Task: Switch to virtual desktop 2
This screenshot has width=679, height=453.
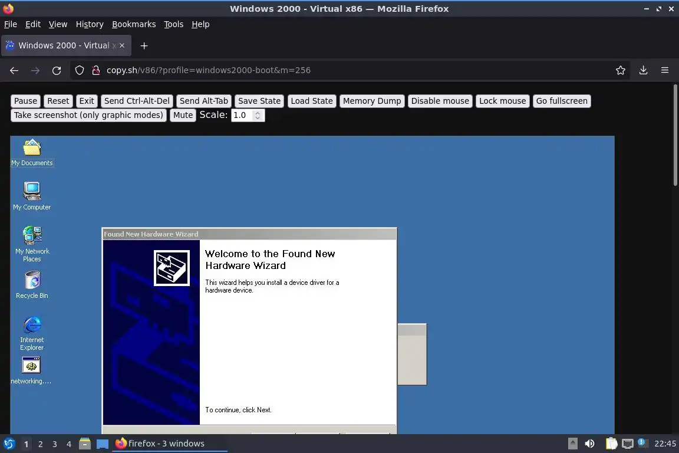Action: pos(40,444)
